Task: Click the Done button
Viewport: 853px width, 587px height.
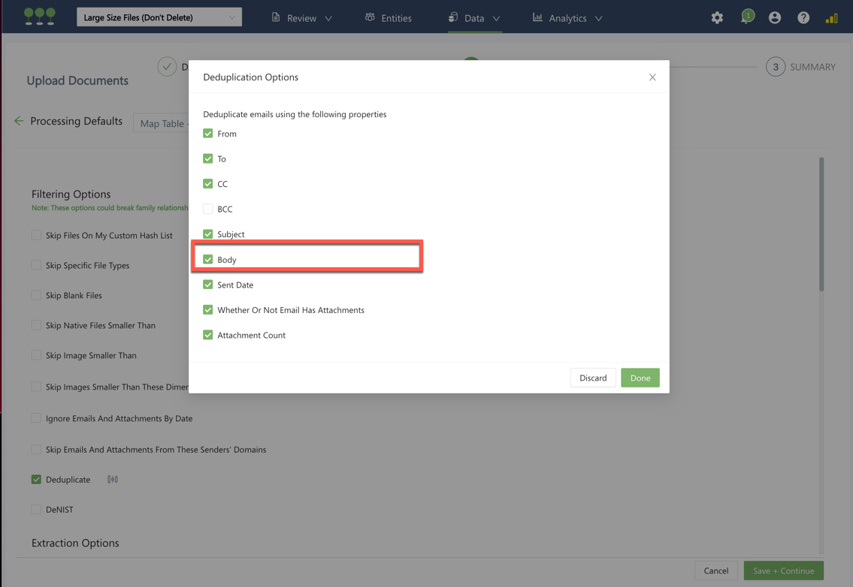Action: pyautogui.click(x=640, y=378)
